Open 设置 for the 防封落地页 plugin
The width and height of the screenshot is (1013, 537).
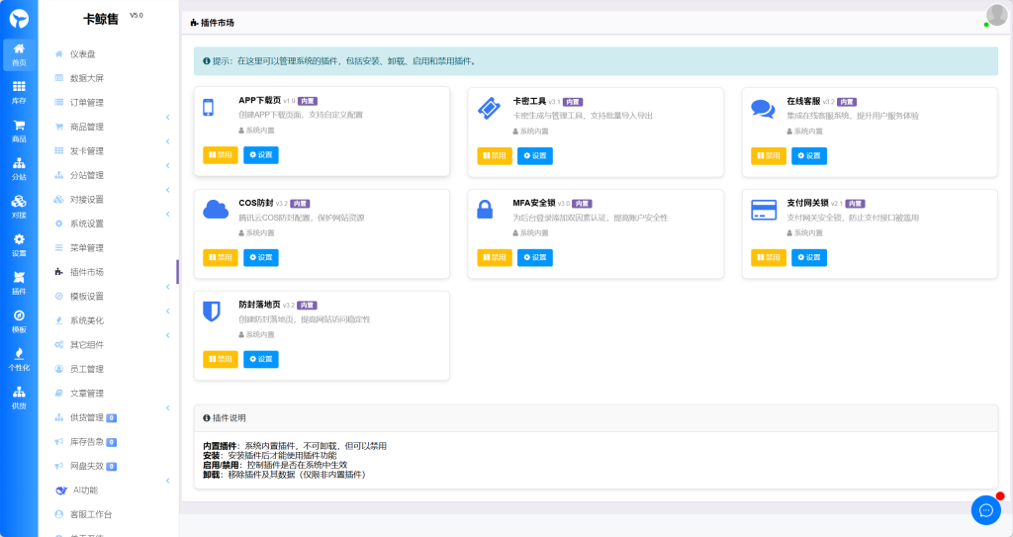261,359
